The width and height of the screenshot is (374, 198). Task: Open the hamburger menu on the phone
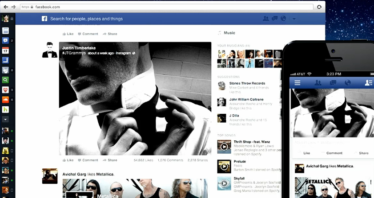(x=298, y=83)
